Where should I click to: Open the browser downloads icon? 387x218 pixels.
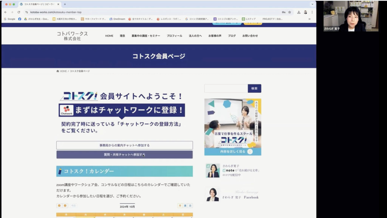coord(299,12)
